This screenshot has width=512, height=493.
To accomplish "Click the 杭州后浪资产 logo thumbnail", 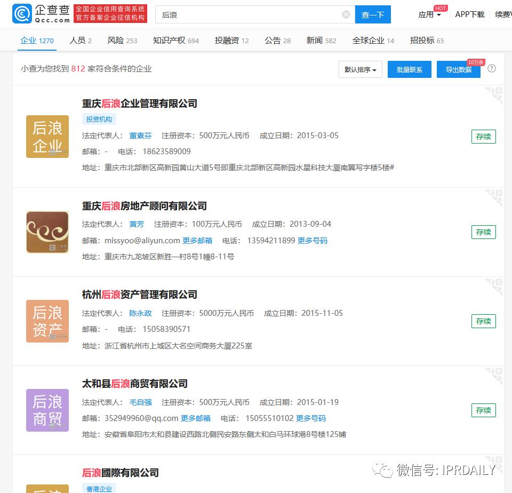I will [x=47, y=321].
